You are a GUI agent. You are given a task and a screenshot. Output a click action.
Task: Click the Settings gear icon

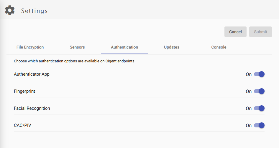(10, 10)
